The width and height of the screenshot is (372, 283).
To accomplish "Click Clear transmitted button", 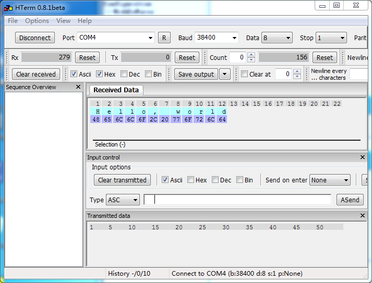I will click(x=122, y=180).
